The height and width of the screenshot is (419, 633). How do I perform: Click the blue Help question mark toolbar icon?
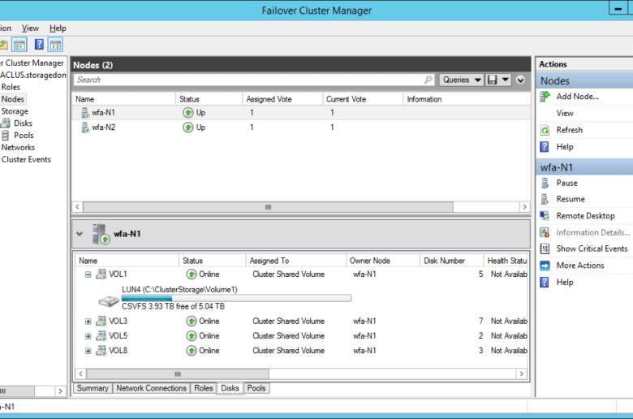pyautogui.click(x=39, y=45)
